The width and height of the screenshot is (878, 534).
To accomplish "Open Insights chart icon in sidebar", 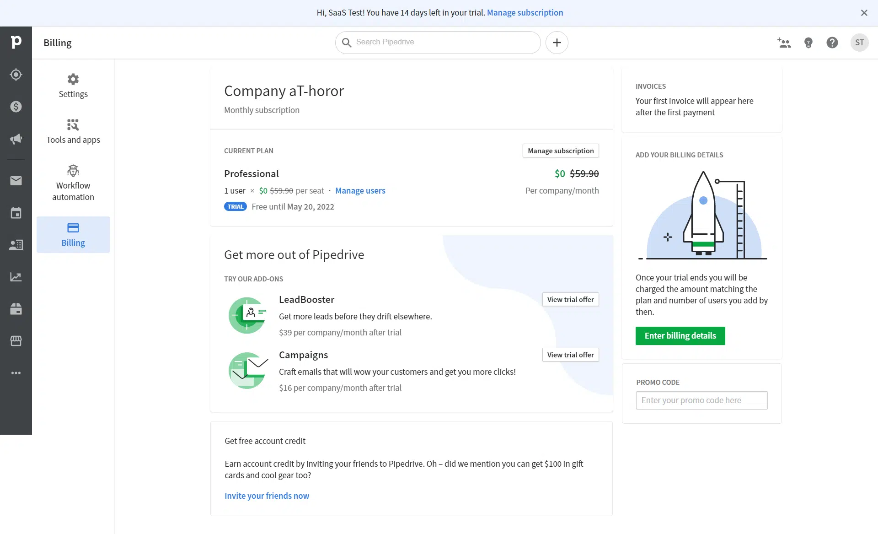I will 16,277.
